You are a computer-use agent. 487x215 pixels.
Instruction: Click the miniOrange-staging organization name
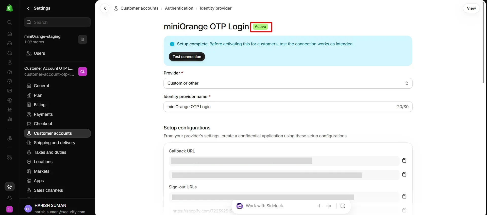click(42, 36)
